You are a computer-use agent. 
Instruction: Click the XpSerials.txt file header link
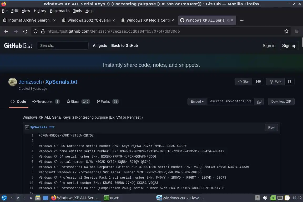pos(42,127)
